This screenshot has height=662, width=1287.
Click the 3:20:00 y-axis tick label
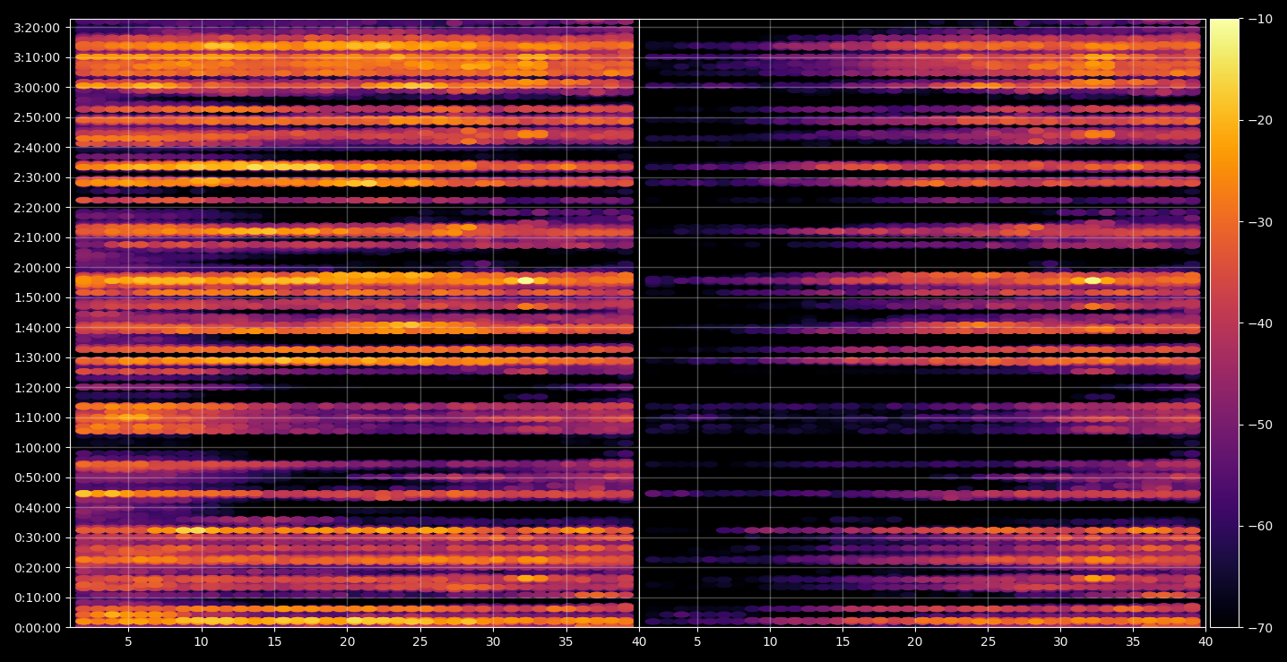(x=37, y=28)
